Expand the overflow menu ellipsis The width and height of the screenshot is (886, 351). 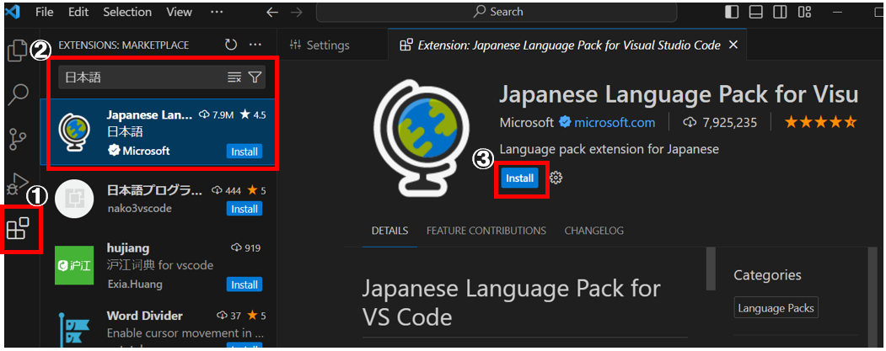[x=217, y=12]
